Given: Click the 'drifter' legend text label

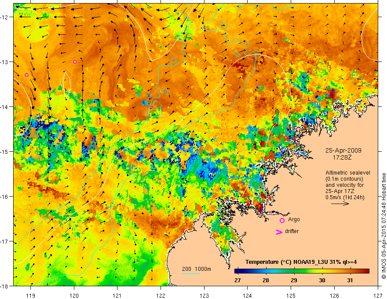Looking at the screenshot, I should point(292,231).
